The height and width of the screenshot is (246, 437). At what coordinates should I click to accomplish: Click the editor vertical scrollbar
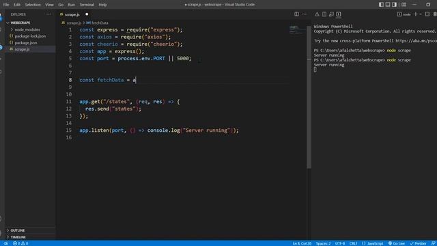pos(309,97)
